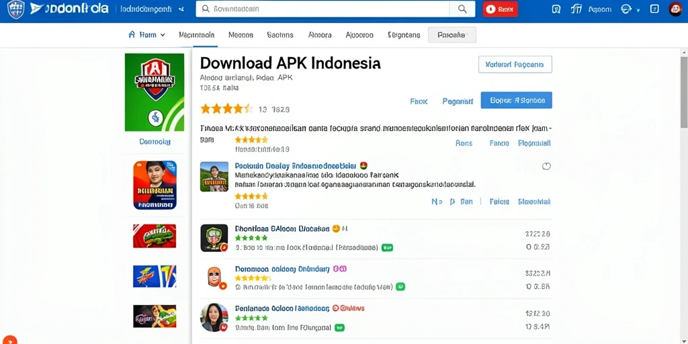
Task: Click the red button in the header
Action: (x=500, y=9)
